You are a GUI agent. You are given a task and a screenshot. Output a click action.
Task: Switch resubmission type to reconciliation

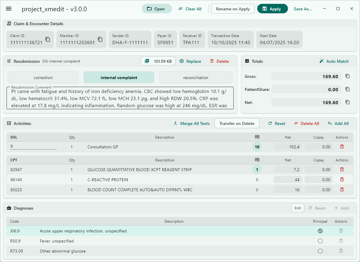pos(195,77)
